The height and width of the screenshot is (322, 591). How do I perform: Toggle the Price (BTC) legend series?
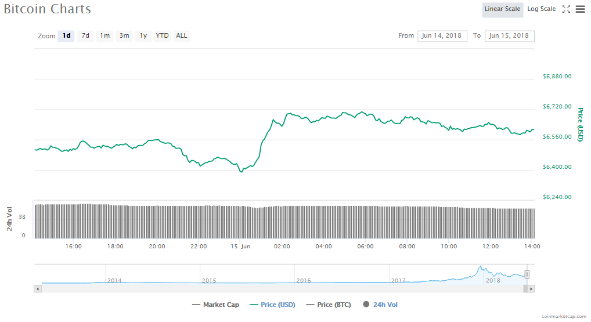[x=328, y=305]
